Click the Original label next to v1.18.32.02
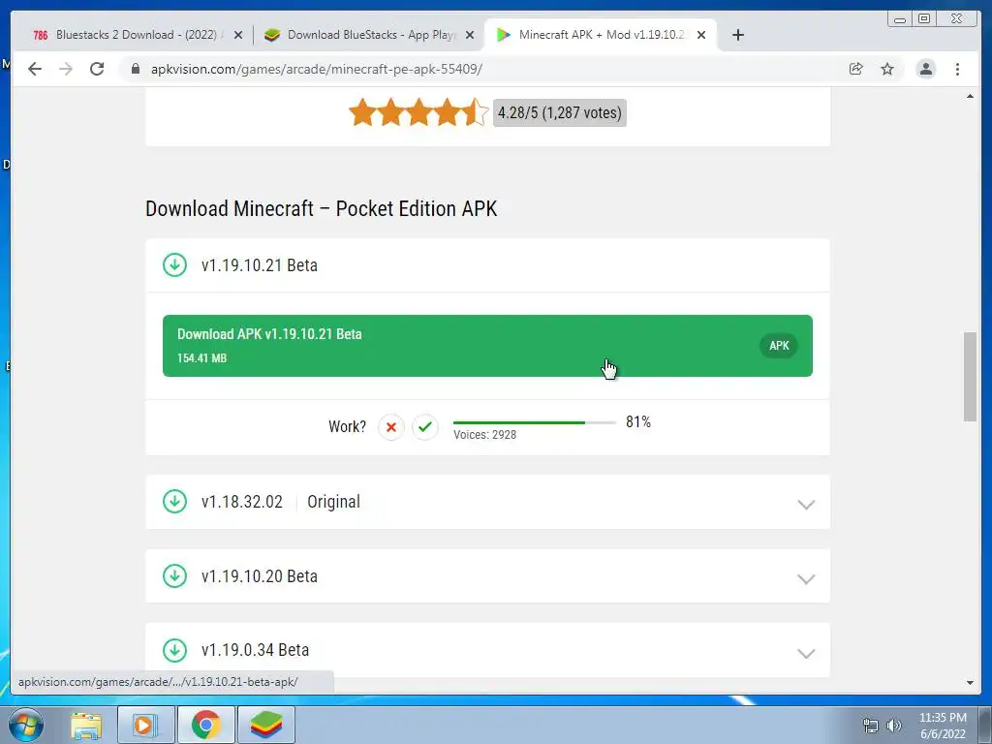This screenshot has width=992, height=744. point(333,502)
